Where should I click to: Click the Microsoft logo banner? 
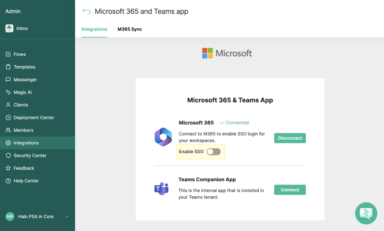(227, 53)
